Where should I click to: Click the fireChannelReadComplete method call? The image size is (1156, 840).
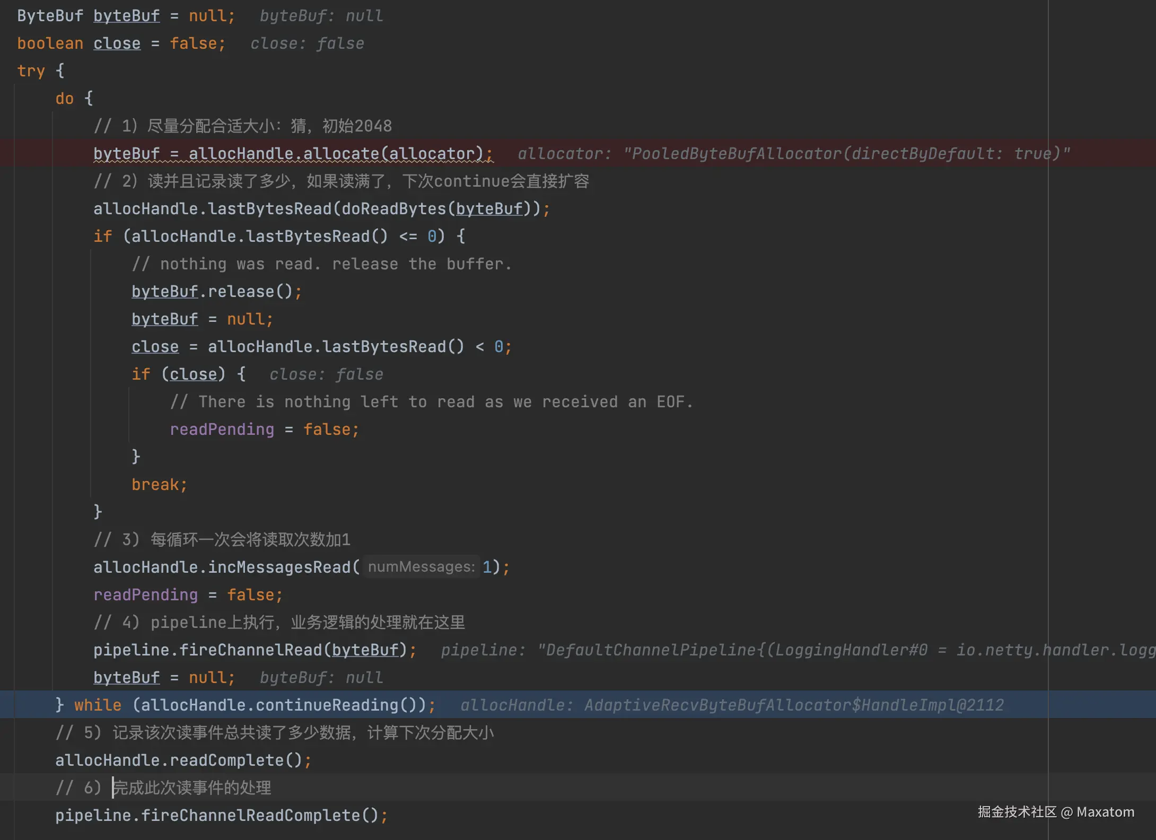[250, 816]
